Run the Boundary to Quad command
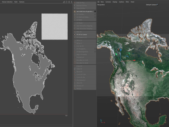169x127 pixels. (x=85, y=63)
